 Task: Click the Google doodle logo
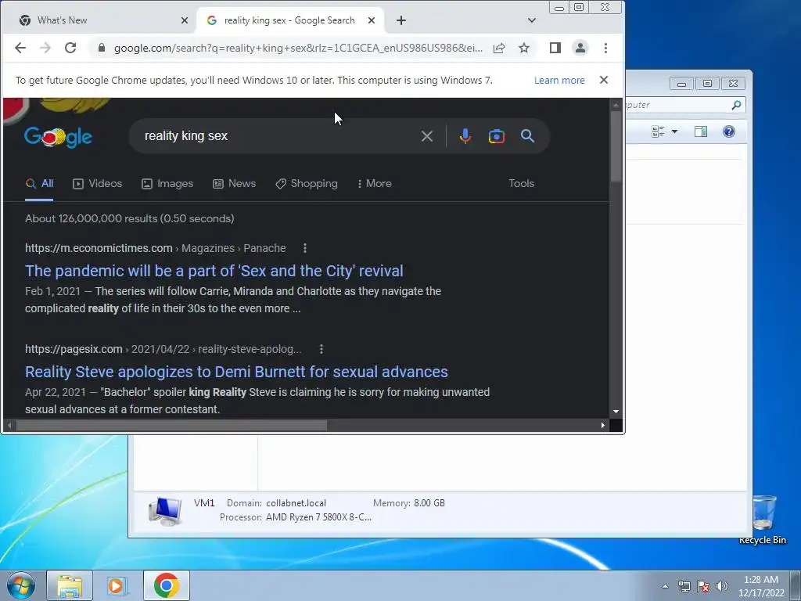point(58,136)
